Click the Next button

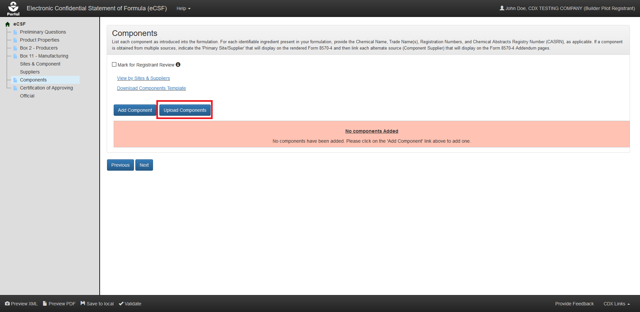click(144, 165)
